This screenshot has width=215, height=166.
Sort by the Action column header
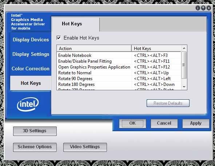[x=94, y=49]
